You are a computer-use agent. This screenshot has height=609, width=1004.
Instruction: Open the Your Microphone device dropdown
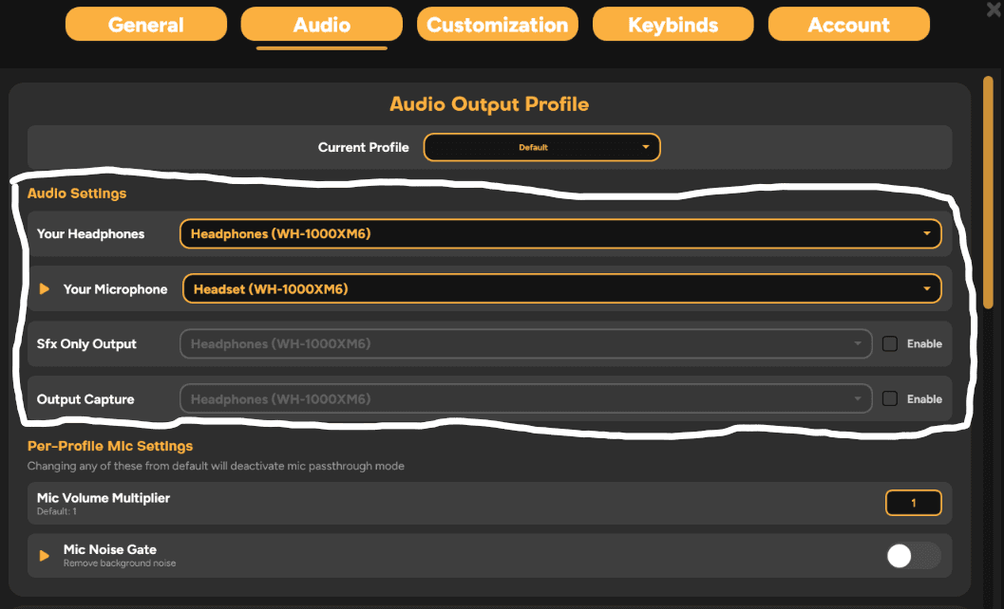(561, 289)
